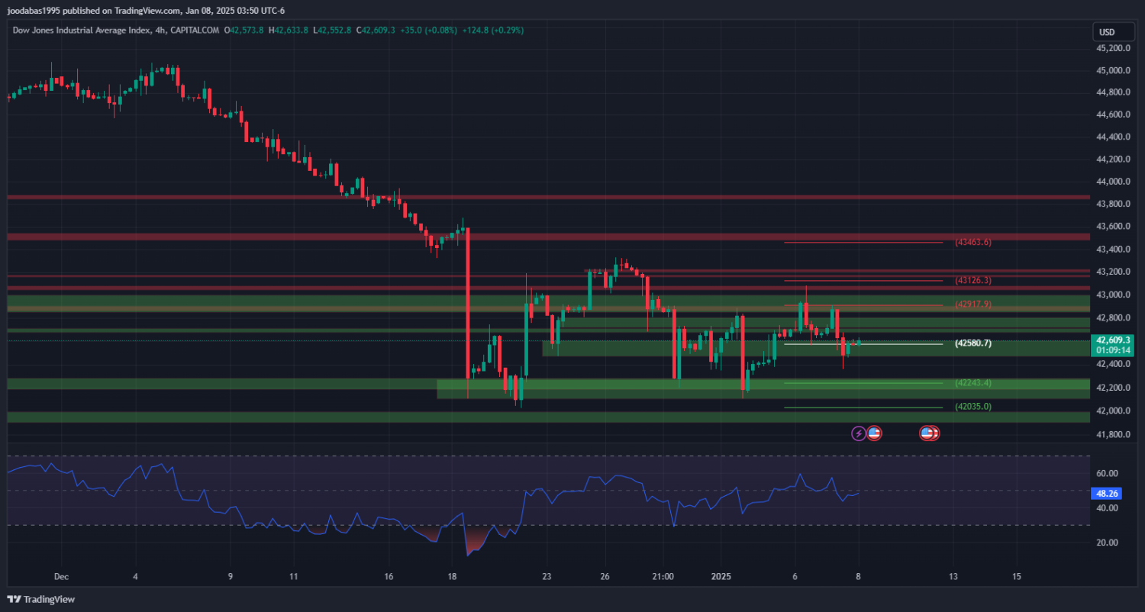Image resolution: width=1145 pixels, height=612 pixels.
Task: Select the green horizontal line at 42035.0
Action: click(863, 407)
